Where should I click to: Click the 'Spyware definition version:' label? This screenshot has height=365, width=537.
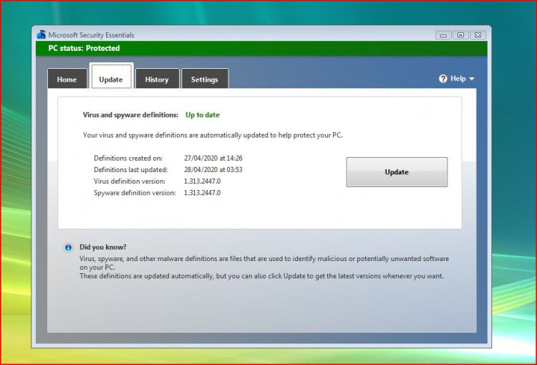coord(135,193)
